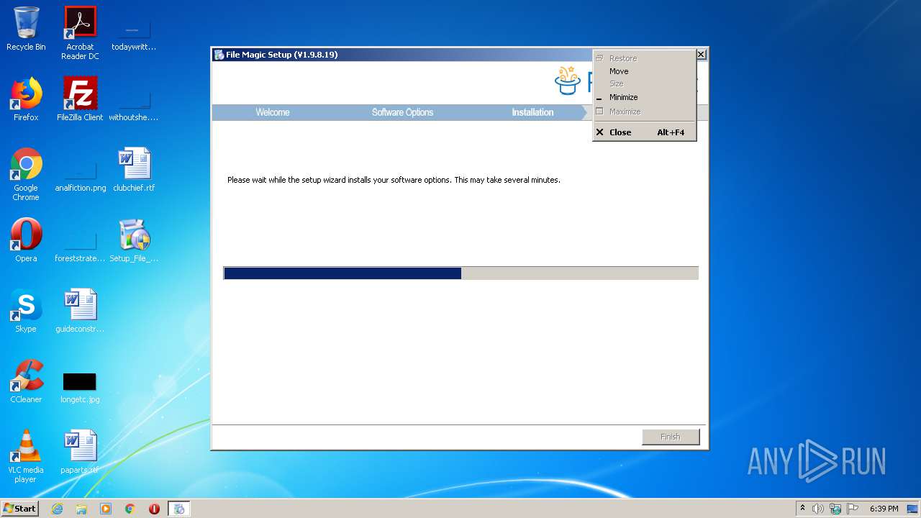Open Firefox desktop shortcut

(x=26, y=99)
